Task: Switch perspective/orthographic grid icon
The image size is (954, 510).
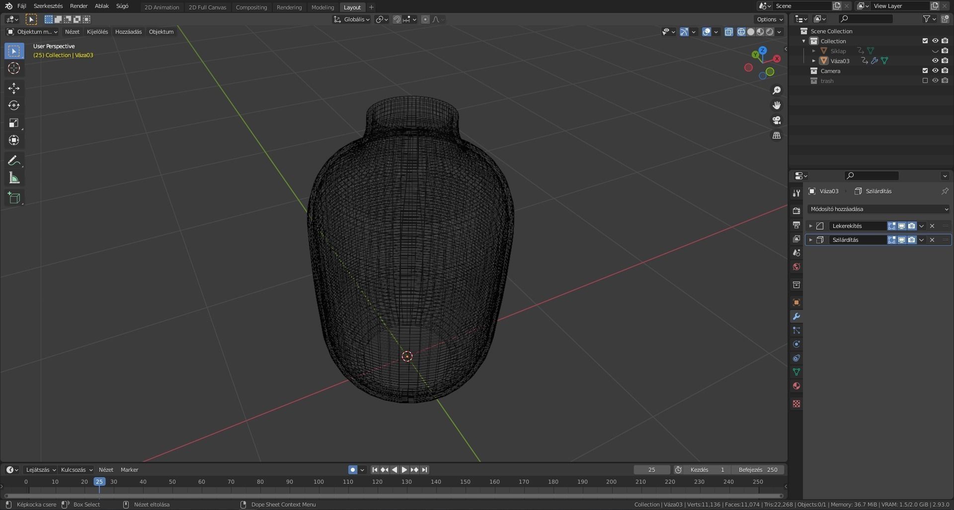Action: coord(777,135)
